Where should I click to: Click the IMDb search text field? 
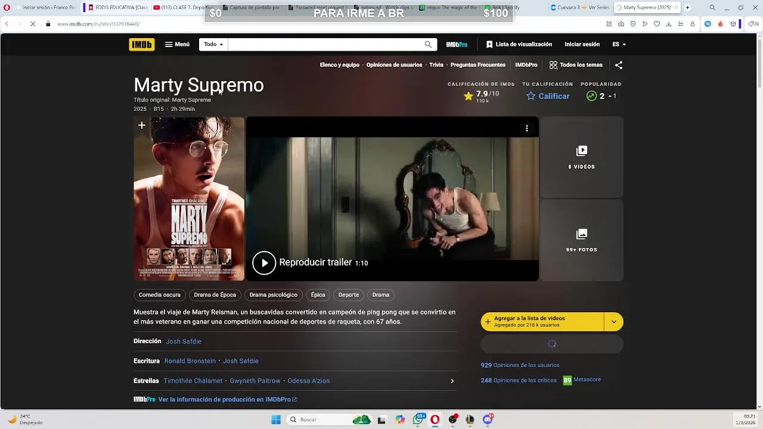click(x=324, y=45)
